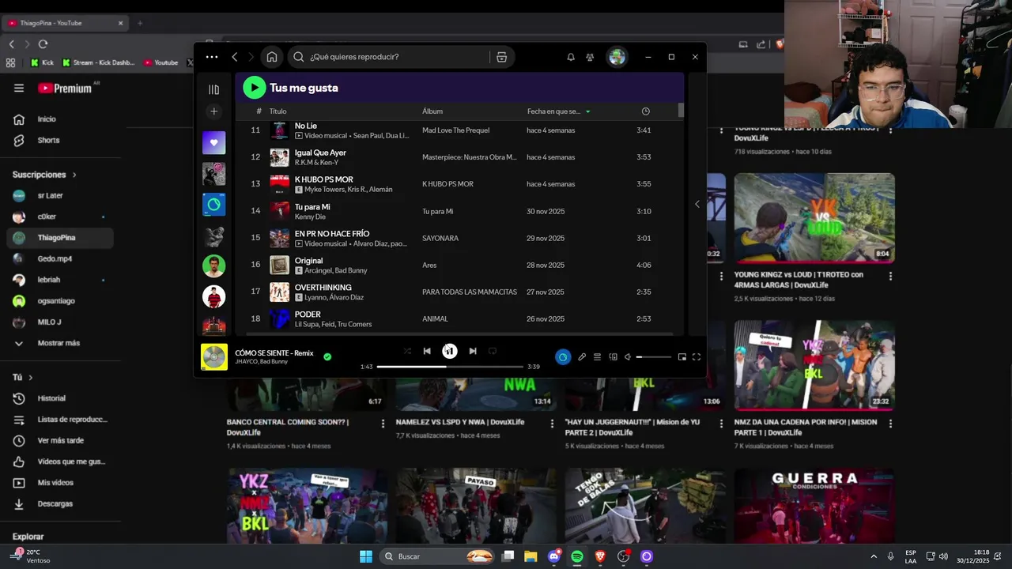Open Spotify's Home screen
This screenshot has height=569, width=1012.
coord(272,57)
